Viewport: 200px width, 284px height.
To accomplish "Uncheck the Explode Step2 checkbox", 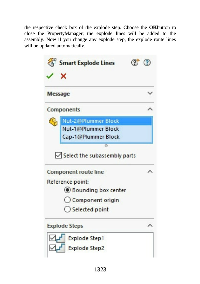I will (x=52, y=248).
